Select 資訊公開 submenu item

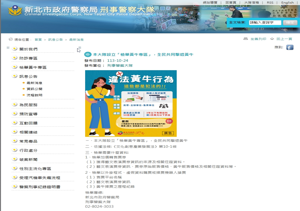34,89
